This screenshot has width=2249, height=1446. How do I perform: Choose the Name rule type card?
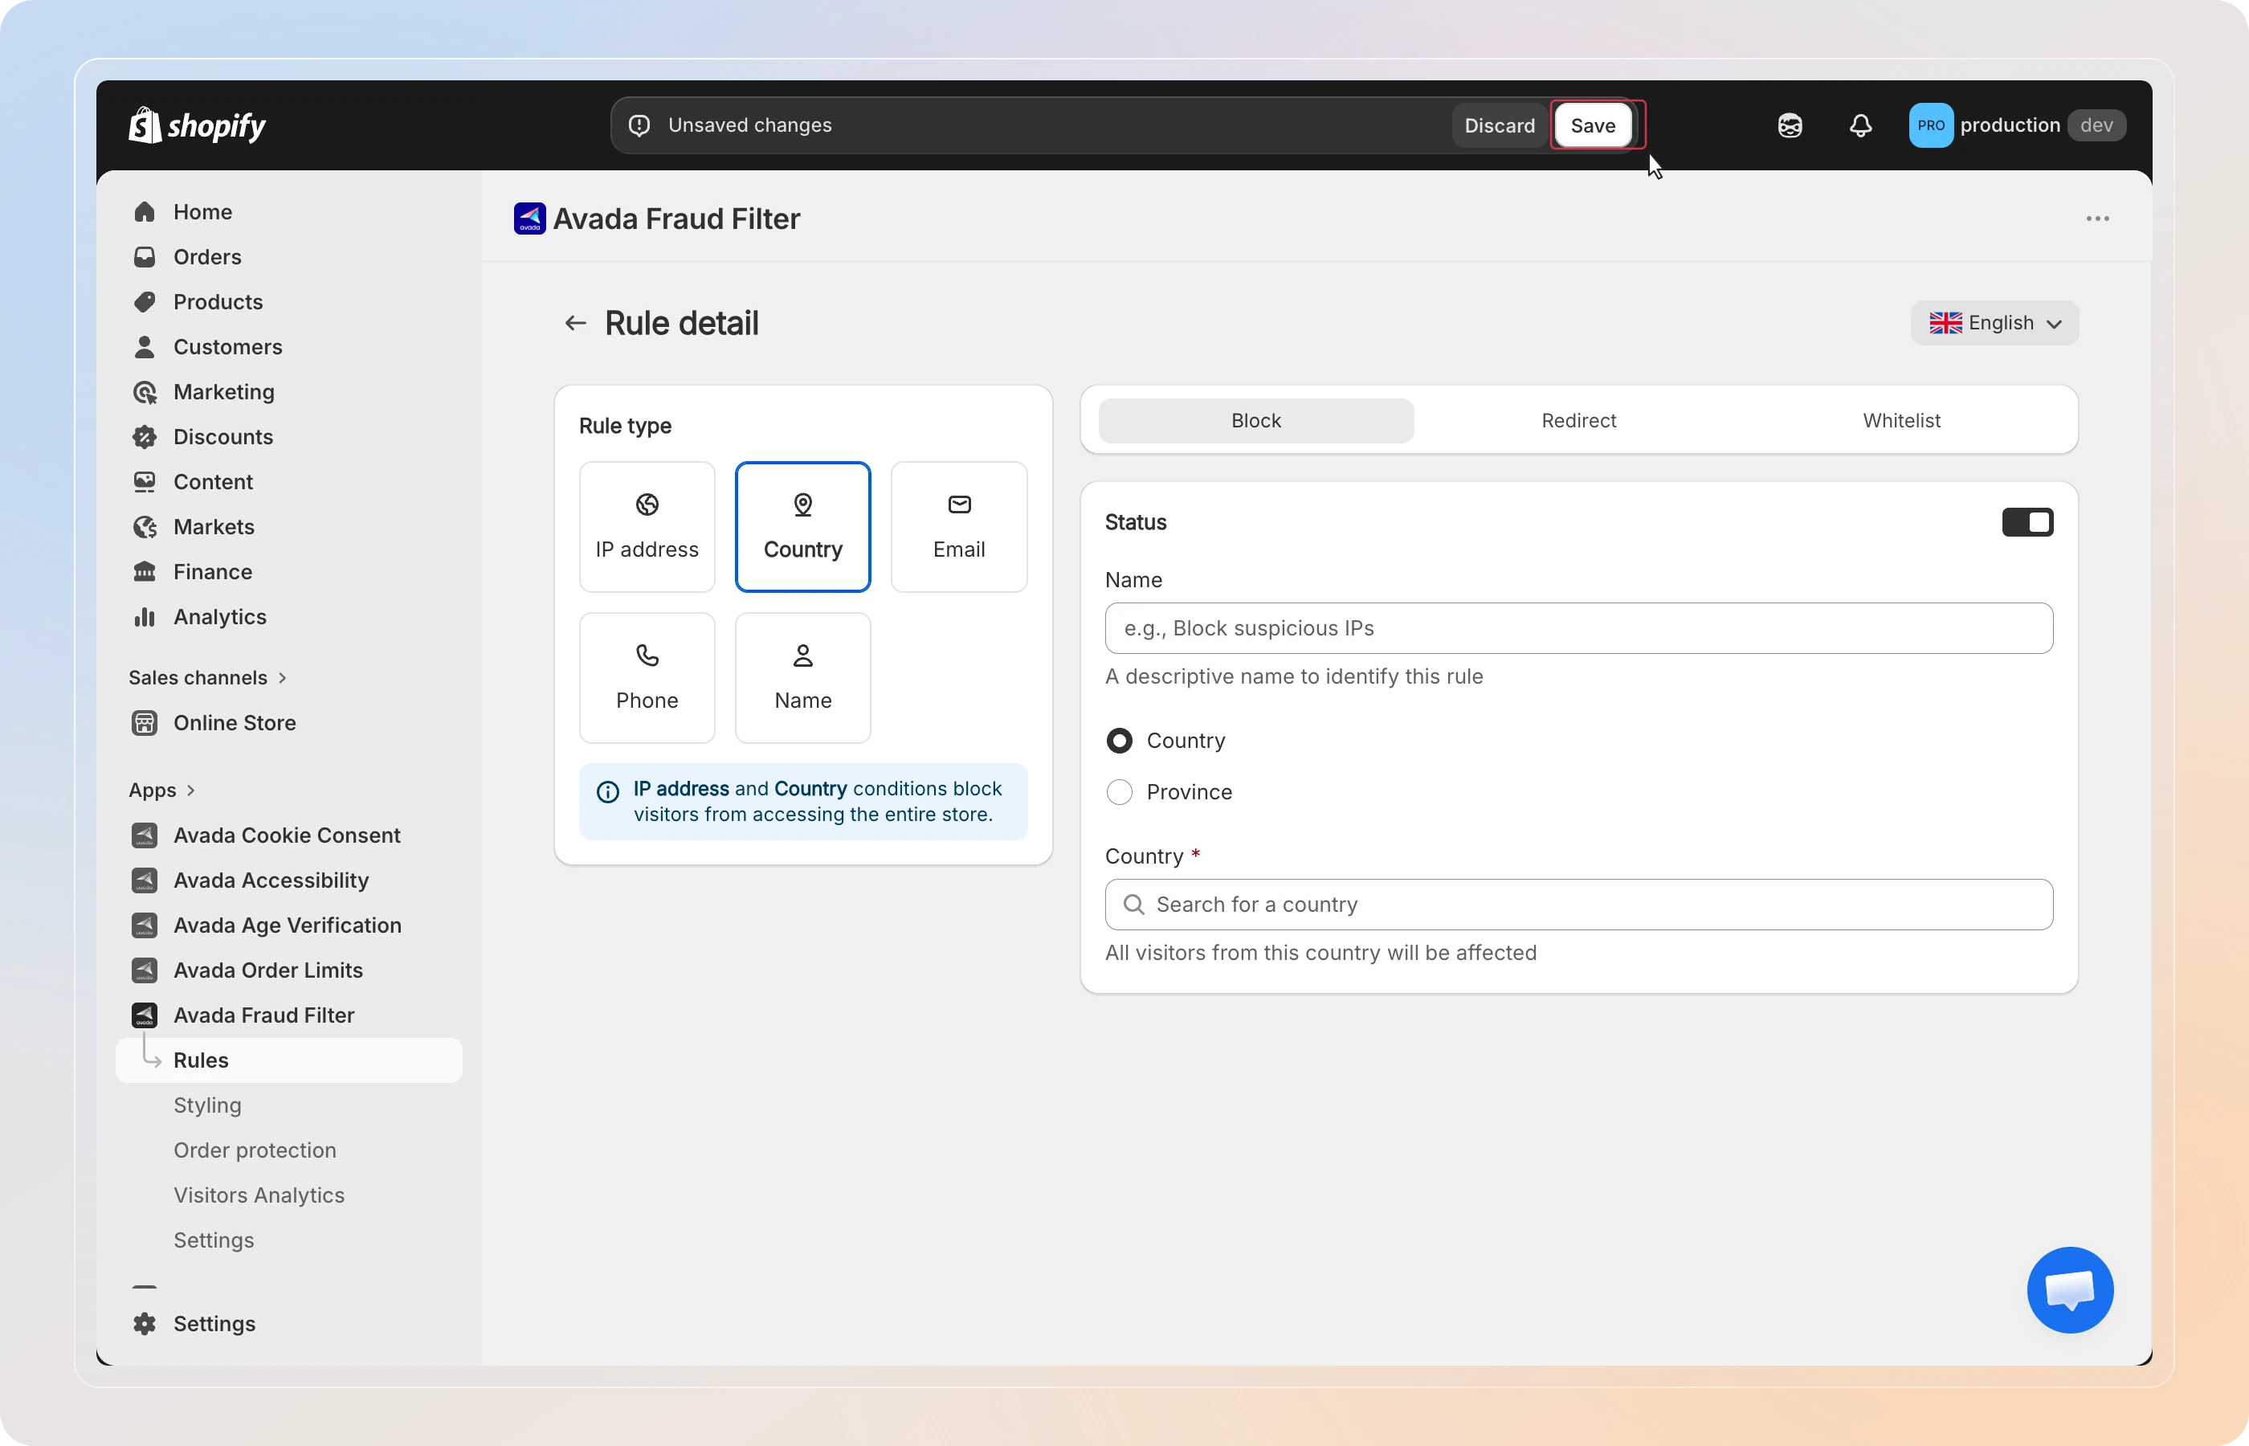coord(802,678)
